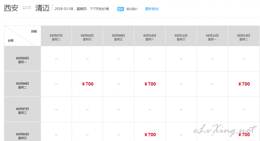260x141 pixels.
Task: Click the 最低票价 legend label
Action: pyautogui.click(x=132, y=9)
